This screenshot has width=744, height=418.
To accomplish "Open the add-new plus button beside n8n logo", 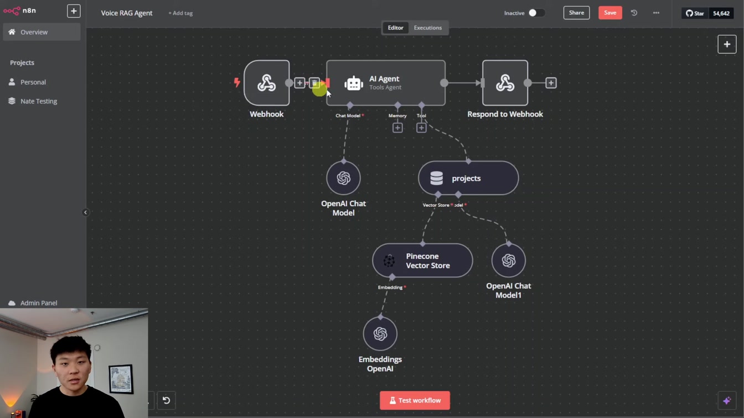I will click(x=74, y=11).
